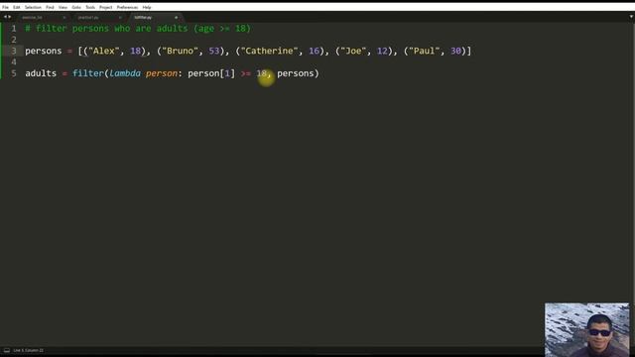Click the comment text on line 1
Image resolution: width=635 pixels, height=357 pixels.
[138, 29]
